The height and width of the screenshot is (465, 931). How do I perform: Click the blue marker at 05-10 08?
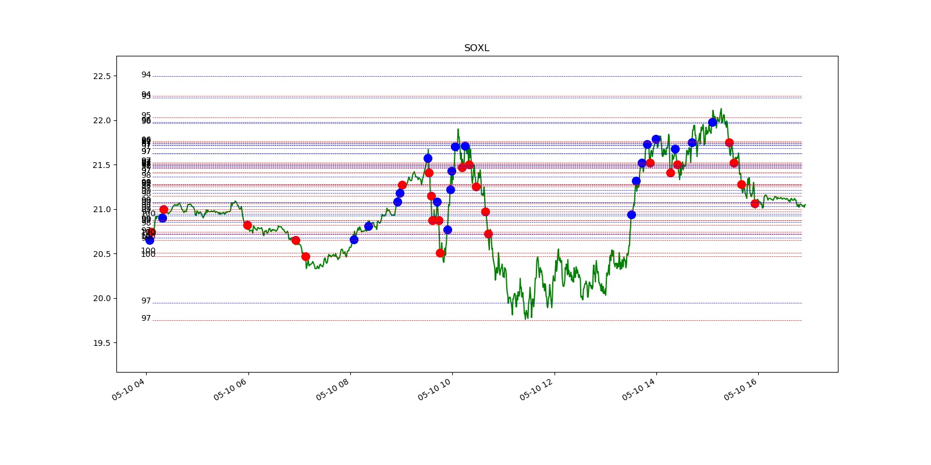[x=354, y=239]
